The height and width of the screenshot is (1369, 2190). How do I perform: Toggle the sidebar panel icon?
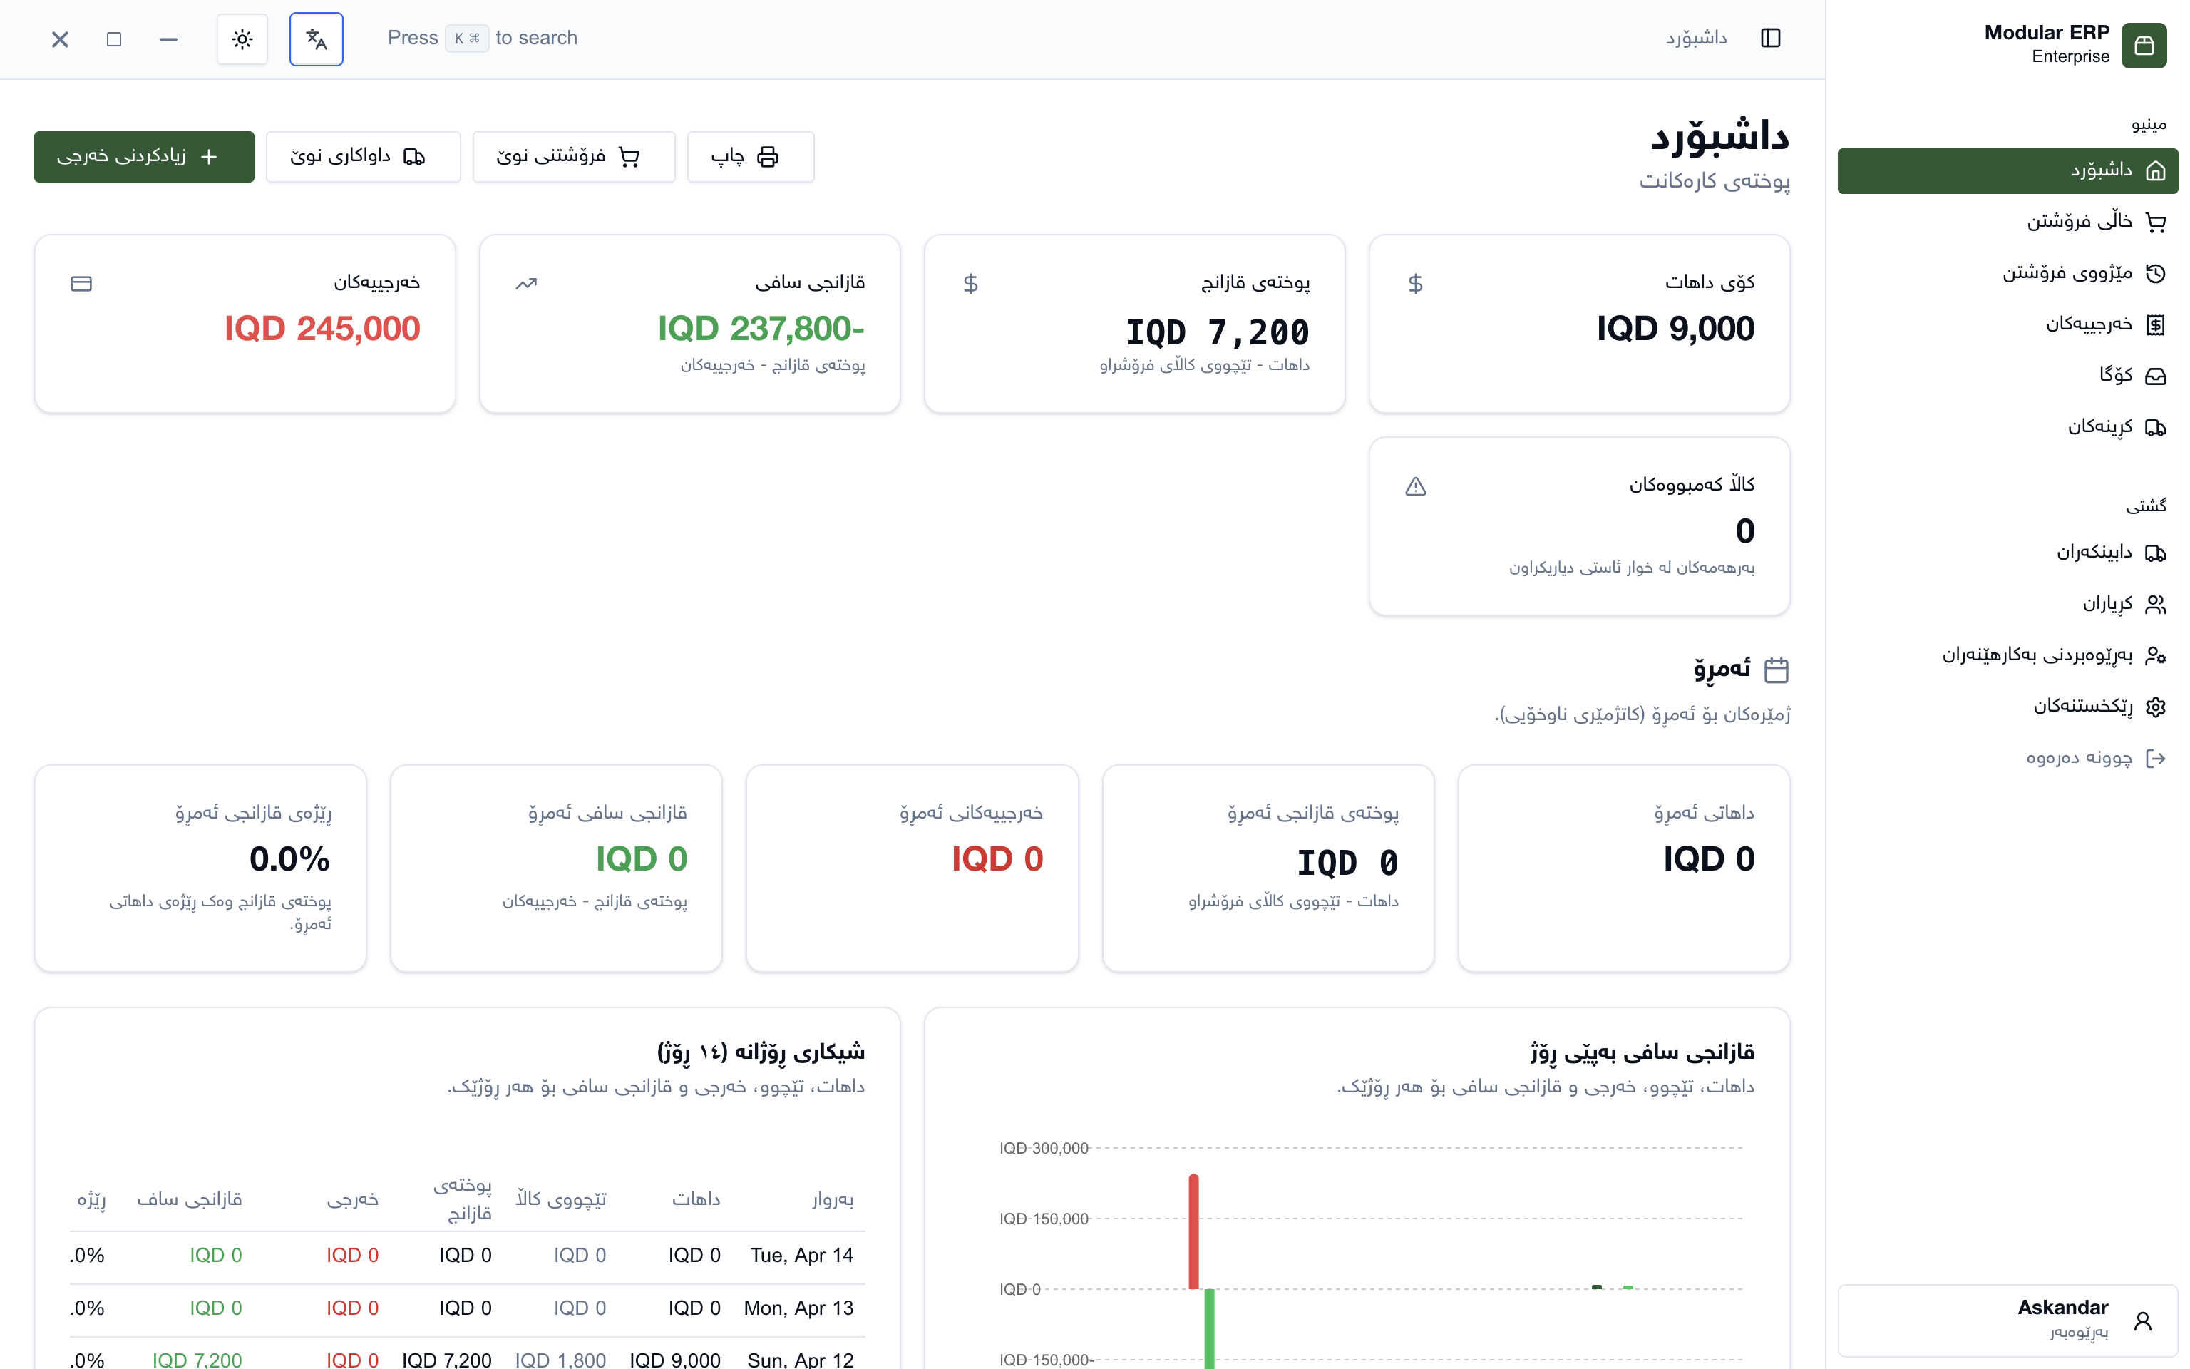tap(1770, 38)
